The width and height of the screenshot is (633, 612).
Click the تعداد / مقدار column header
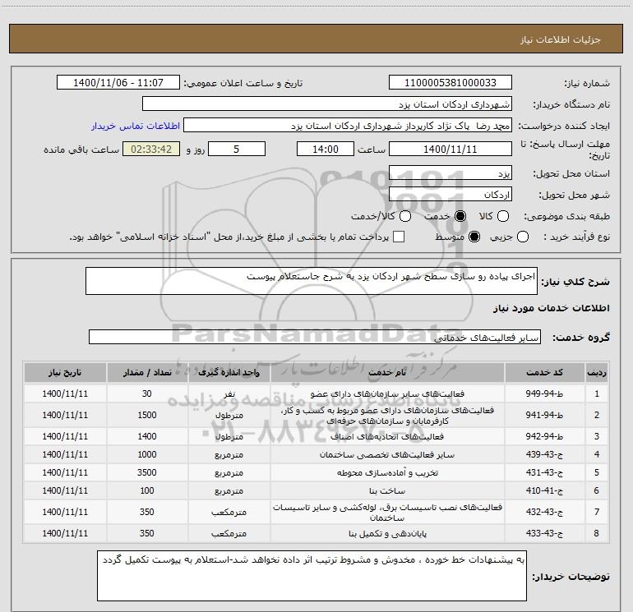click(x=147, y=372)
